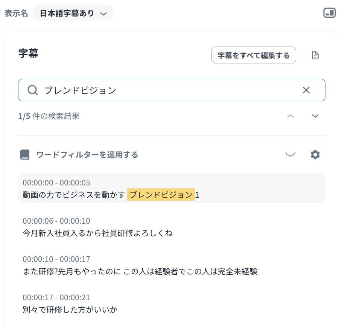Toggle word filter visibility eye icon
This screenshot has height=328, width=339.
click(290, 155)
